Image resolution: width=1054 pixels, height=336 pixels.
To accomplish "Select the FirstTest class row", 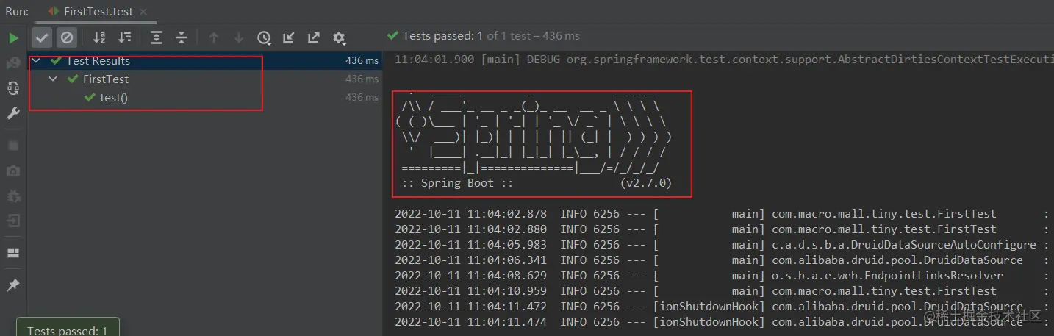I will coord(205,79).
